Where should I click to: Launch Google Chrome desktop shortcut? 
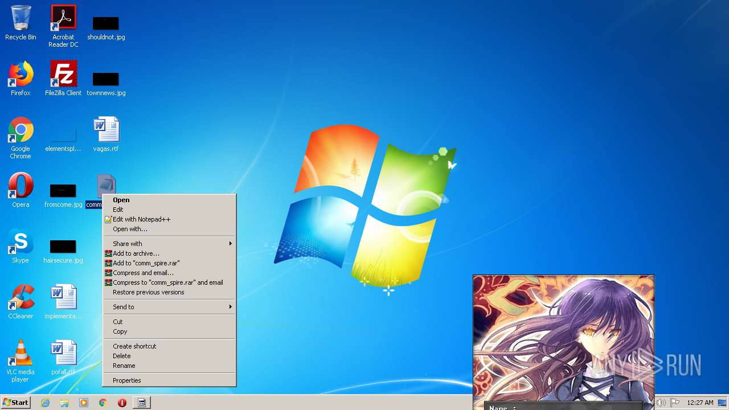pos(21,138)
